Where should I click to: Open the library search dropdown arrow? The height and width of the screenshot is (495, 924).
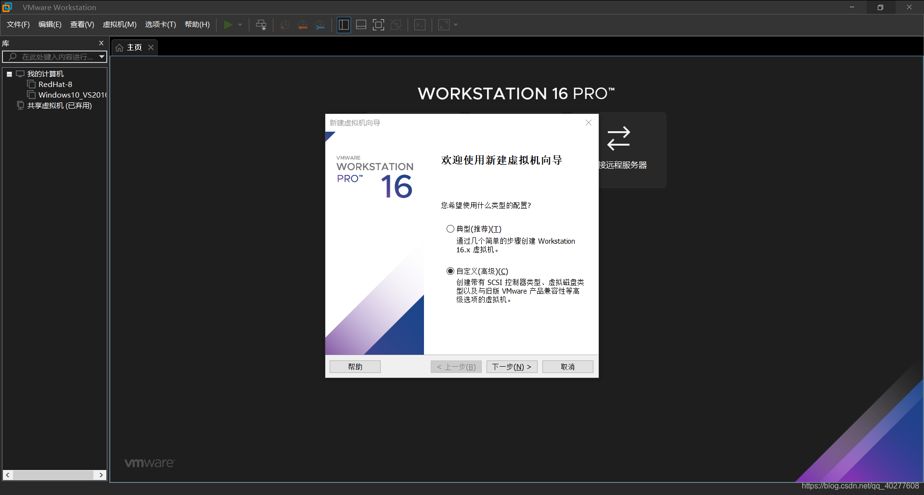pyautogui.click(x=102, y=57)
